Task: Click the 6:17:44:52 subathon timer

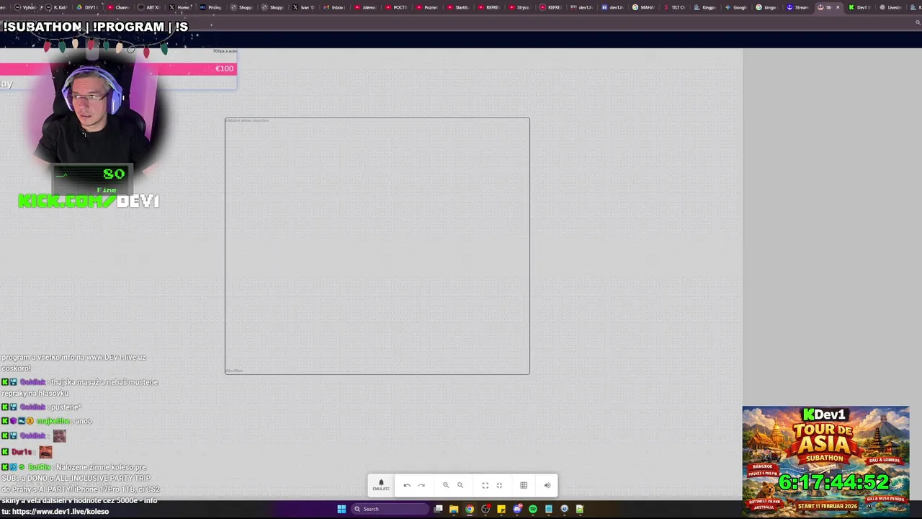Action: [833, 482]
